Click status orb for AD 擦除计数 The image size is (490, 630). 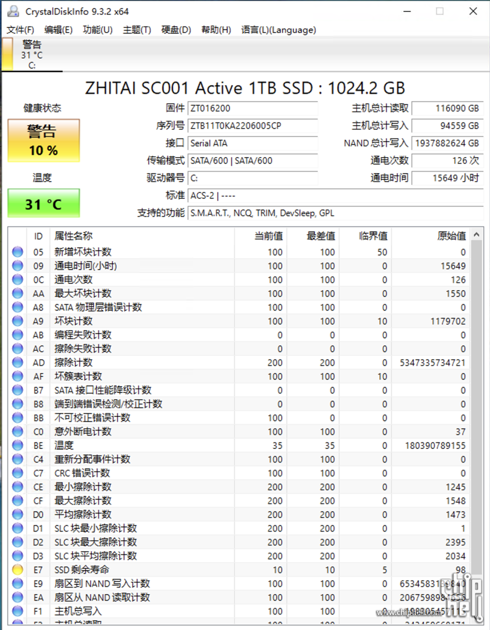pos(18,362)
